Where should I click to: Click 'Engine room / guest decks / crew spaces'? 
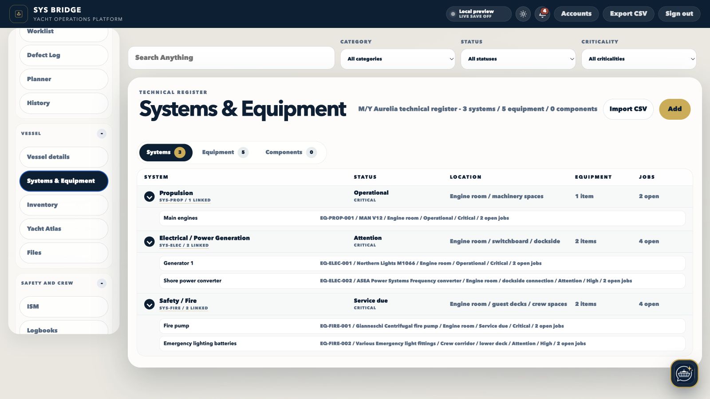click(x=508, y=304)
